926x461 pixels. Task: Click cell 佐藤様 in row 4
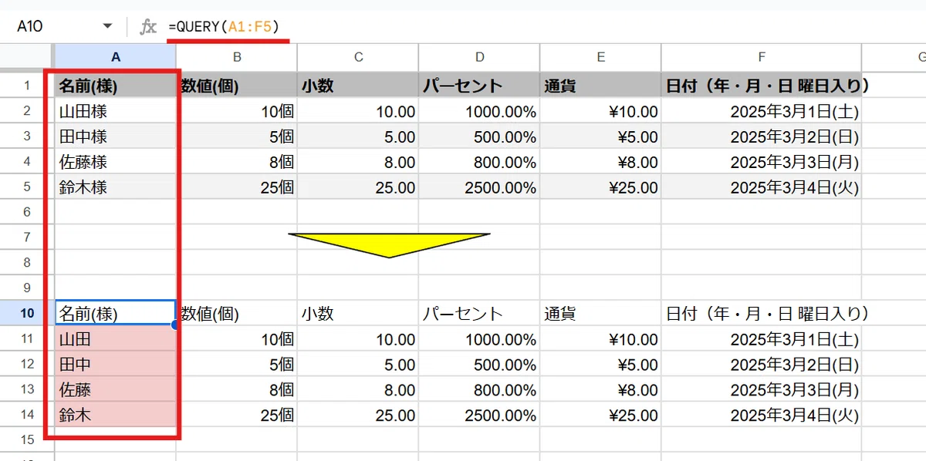115,162
